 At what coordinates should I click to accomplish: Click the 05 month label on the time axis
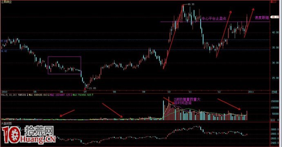(35, 92)
